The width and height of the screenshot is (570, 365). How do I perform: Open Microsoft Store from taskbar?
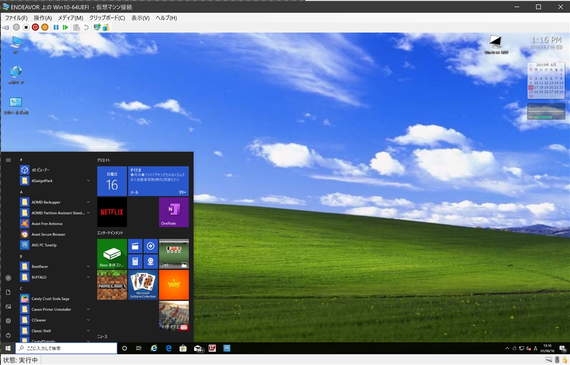click(x=183, y=349)
